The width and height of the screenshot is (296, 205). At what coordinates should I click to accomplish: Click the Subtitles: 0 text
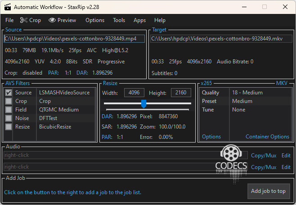(164, 73)
